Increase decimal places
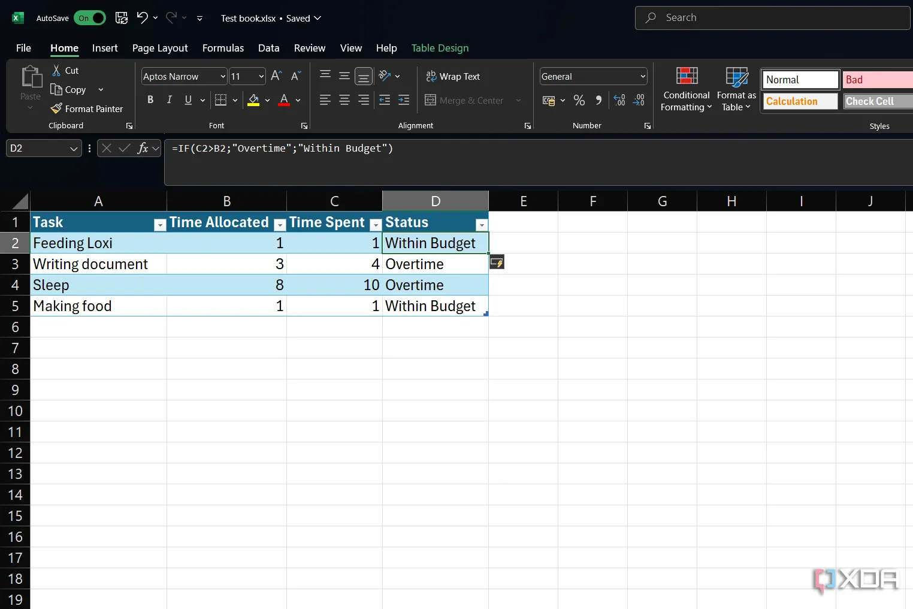The image size is (913, 609). [619, 100]
